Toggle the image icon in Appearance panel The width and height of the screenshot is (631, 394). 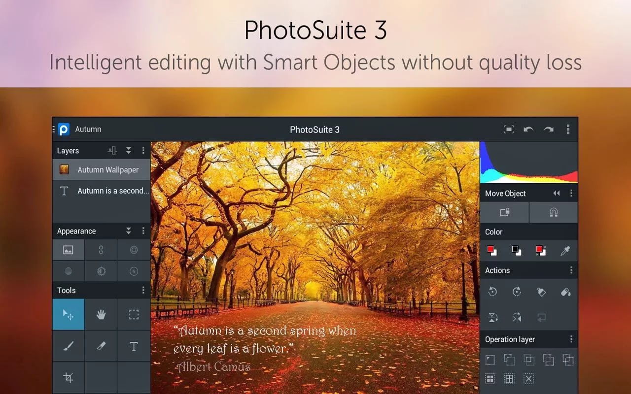68,250
